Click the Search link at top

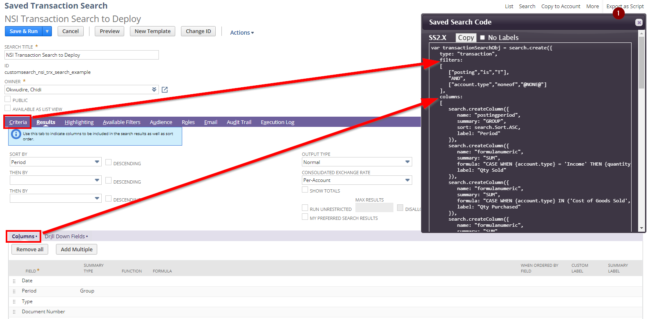(x=527, y=6)
